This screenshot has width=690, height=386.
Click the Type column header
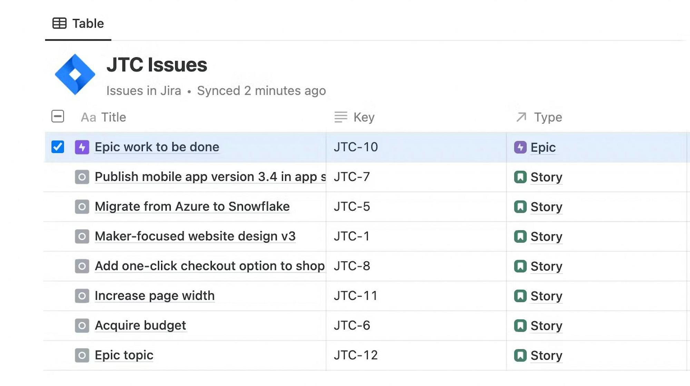tap(539, 117)
